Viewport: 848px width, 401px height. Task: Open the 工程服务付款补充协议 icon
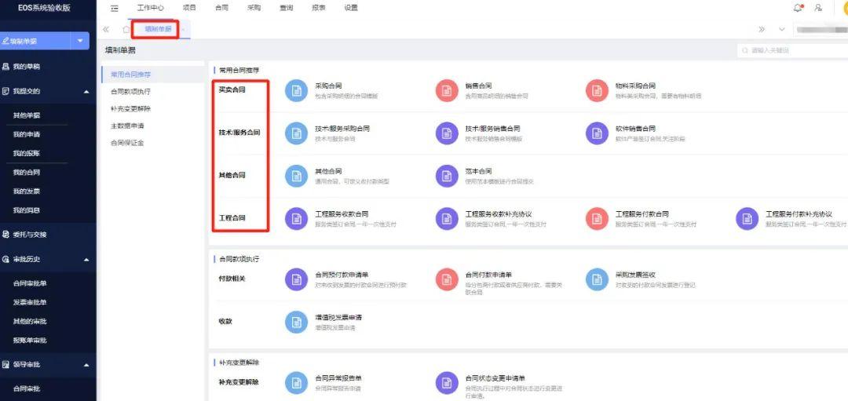[747, 219]
